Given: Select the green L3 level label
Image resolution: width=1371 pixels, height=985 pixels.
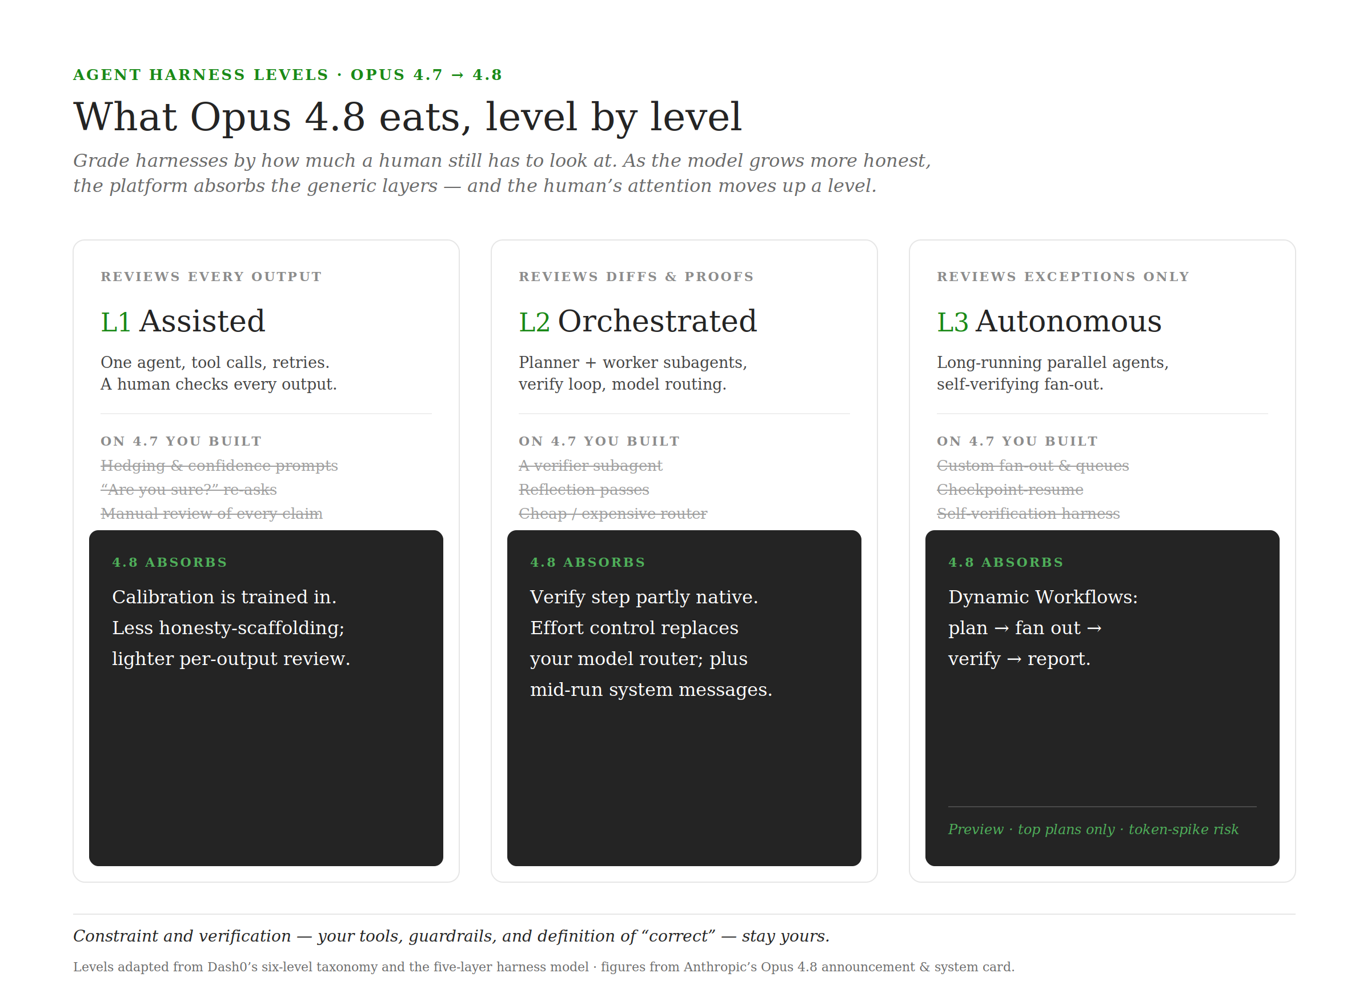Looking at the screenshot, I should click(x=952, y=322).
